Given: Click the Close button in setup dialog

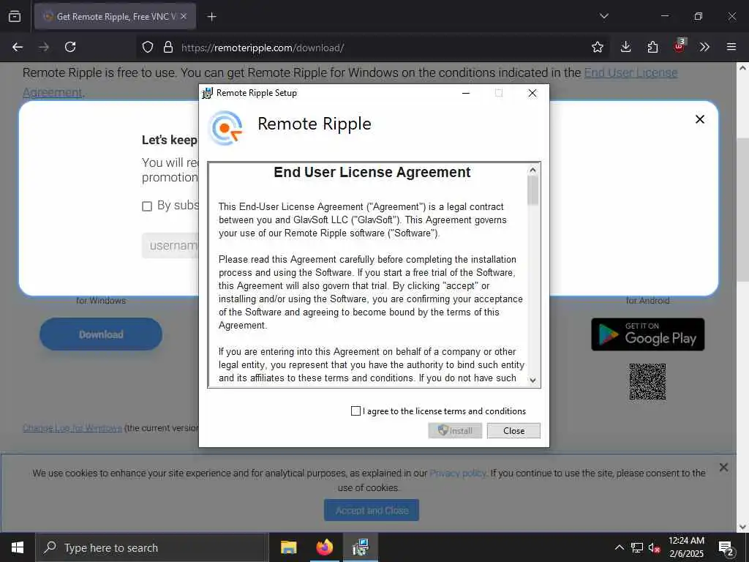Looking at the screenshot, I should (x=513, y=430).
